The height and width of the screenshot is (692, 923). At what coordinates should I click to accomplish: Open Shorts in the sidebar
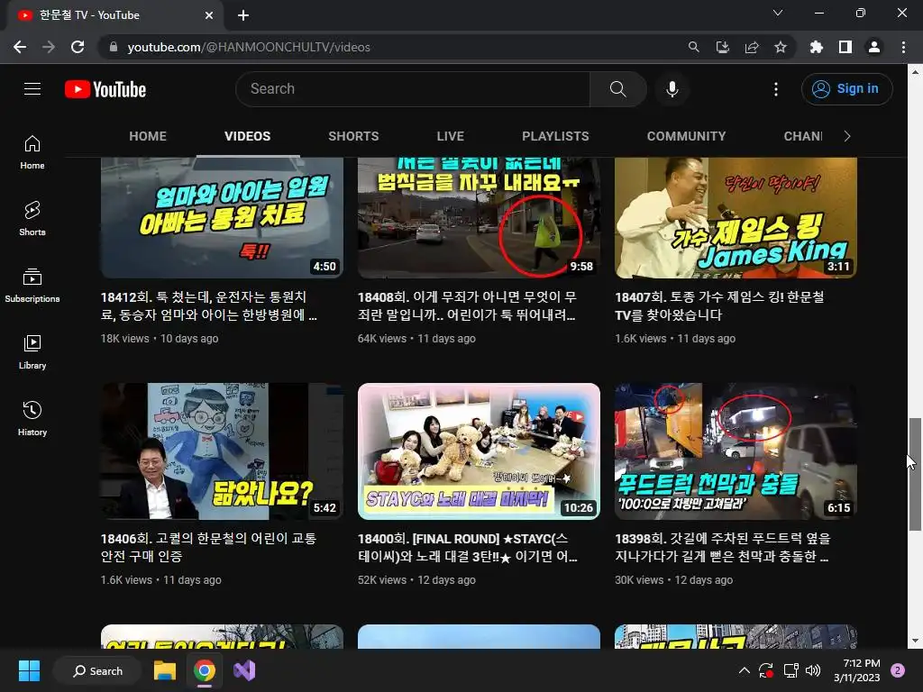point(32,218)
